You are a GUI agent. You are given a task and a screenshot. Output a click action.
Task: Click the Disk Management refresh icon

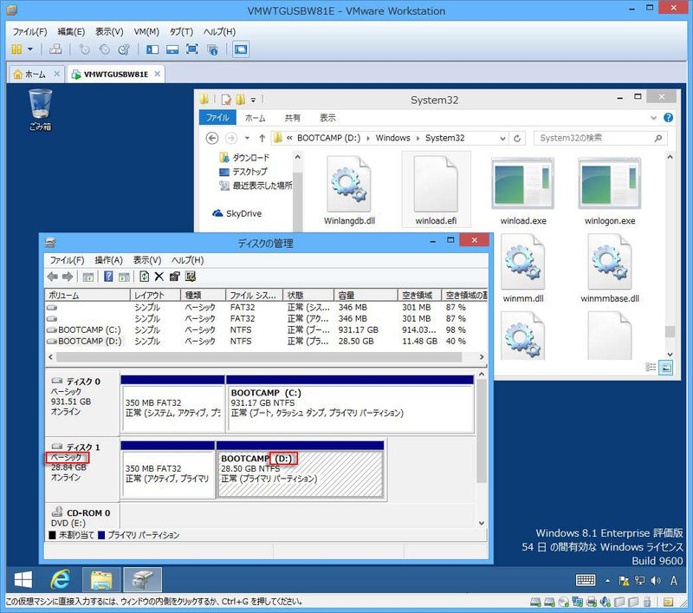(x=144, y=277)
